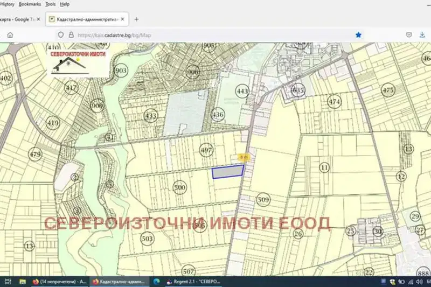Click cadastral zone marker 509
Screen dimensions: 431x287
[263, 199]
